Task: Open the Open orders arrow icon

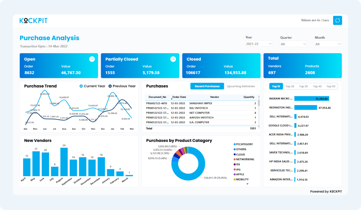Action: coord(92,59)
